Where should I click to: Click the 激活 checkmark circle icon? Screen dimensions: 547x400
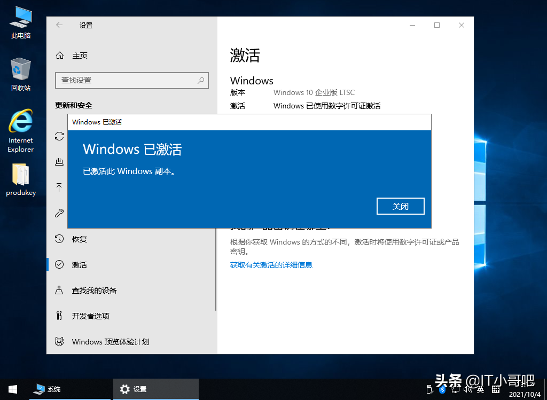pyautogui.click(x=59, y=265)
